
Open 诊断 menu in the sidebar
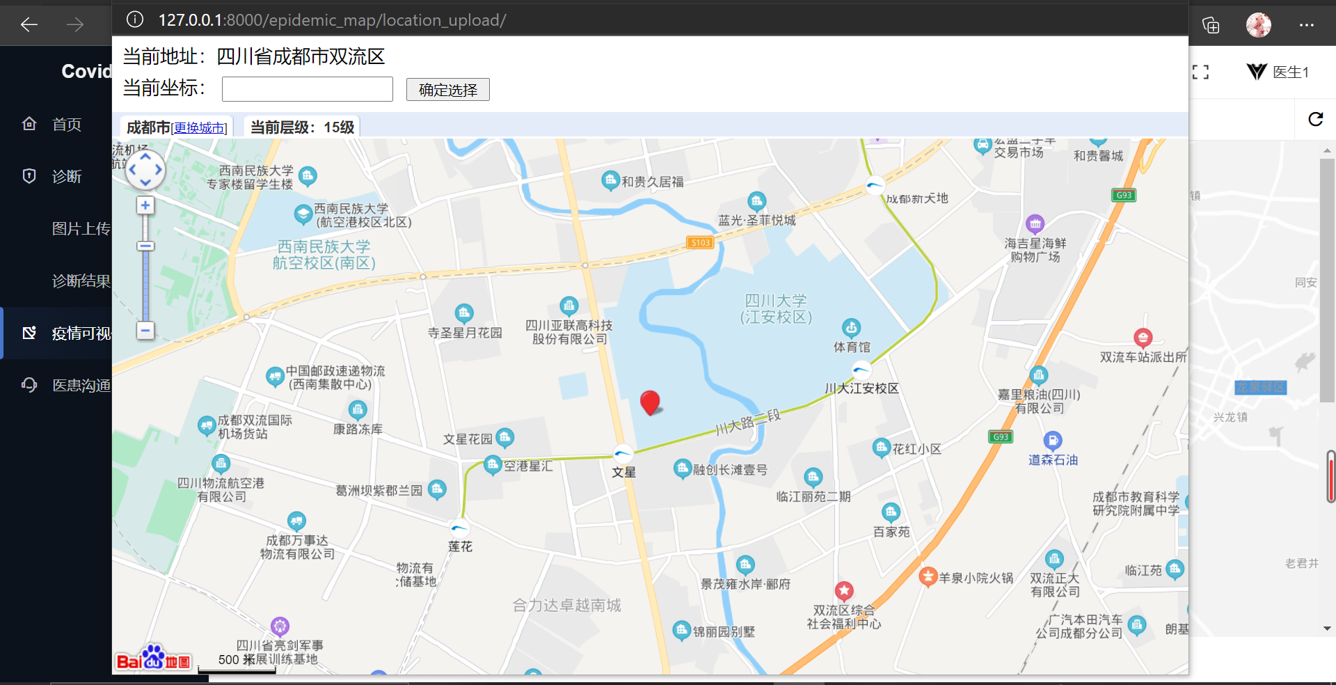click(x=67, y=177)
